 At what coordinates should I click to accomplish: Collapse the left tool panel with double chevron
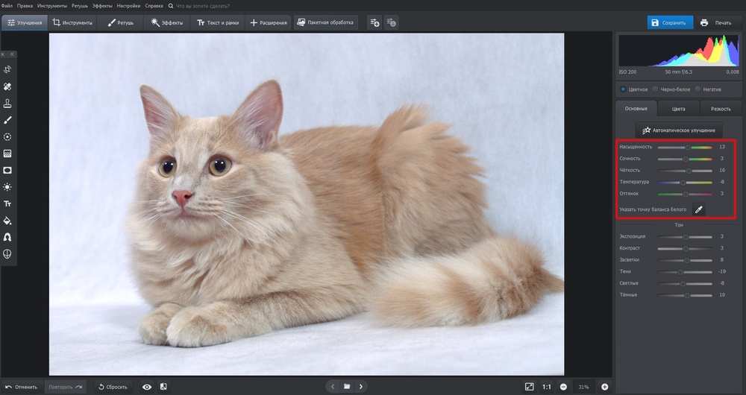point(11,54)
